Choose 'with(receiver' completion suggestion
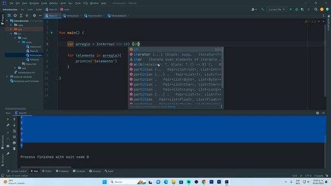This screenshot has height=186, width=331. click(x=176, y=64)
